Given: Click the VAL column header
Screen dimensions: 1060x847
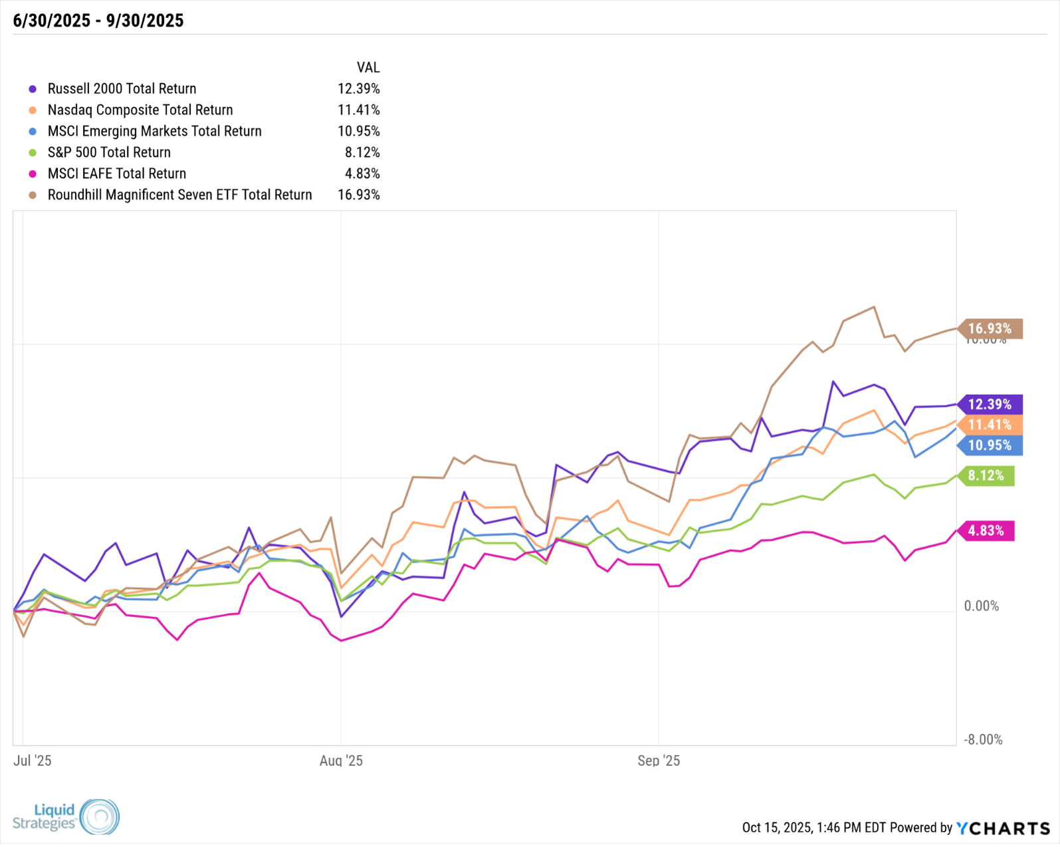Looking at the screenshot, I should [368, 67].
